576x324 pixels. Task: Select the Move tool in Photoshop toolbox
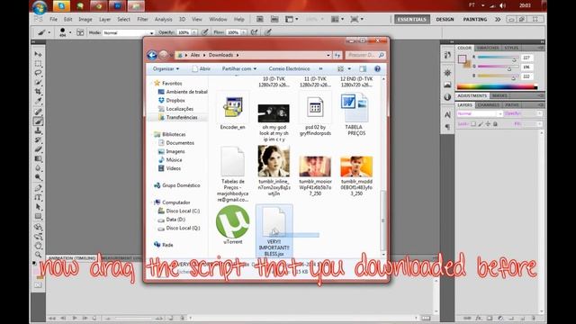coord(38,54)
